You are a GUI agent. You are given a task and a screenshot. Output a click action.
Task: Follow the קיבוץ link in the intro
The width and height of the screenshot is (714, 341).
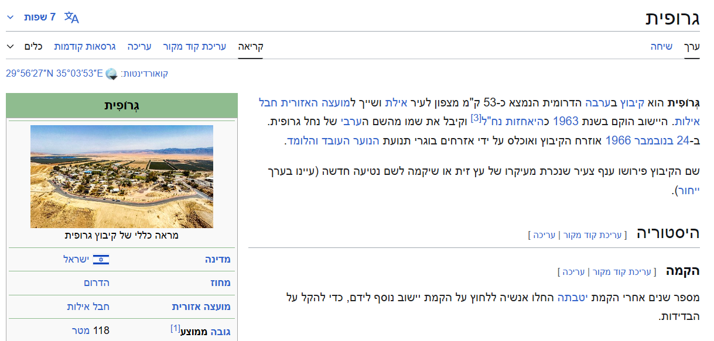(632, 104)
